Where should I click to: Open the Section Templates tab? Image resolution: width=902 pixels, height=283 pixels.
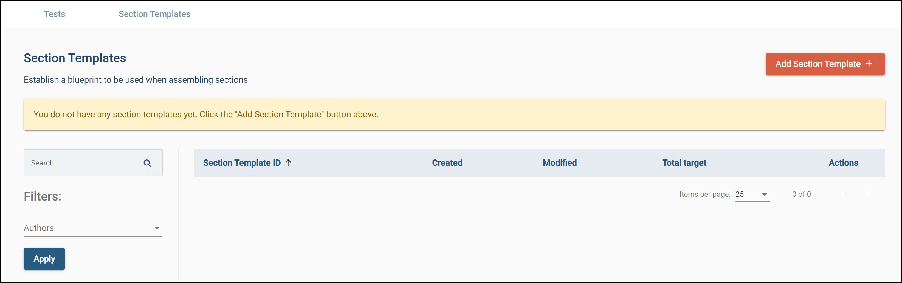(154, 14)
